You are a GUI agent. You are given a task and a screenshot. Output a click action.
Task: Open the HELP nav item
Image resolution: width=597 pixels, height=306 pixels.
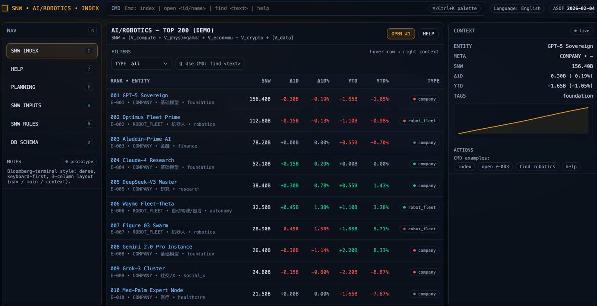point(52,69)
